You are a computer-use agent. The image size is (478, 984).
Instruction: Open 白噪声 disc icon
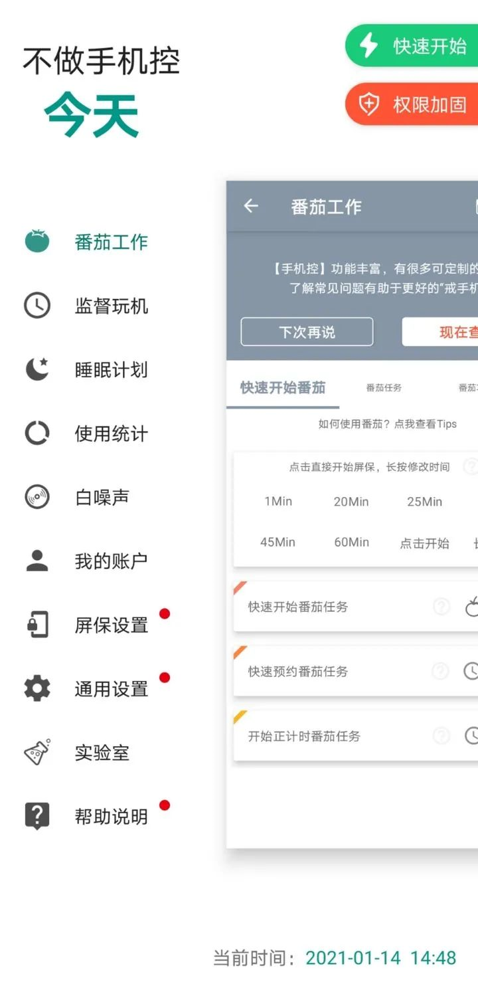[37, 497]
